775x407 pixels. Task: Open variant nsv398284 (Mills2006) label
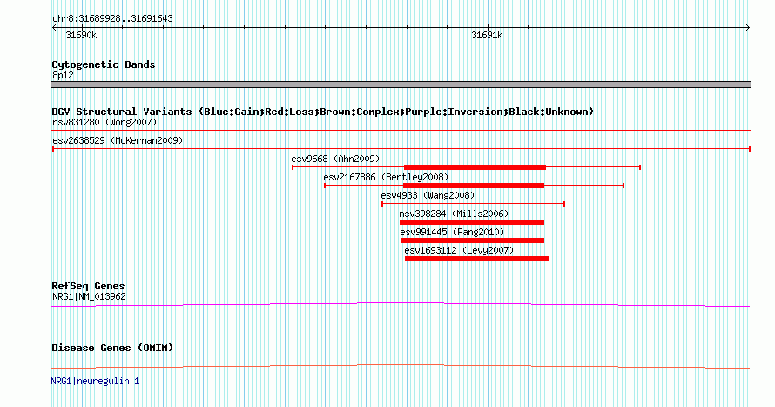point(454,214)
